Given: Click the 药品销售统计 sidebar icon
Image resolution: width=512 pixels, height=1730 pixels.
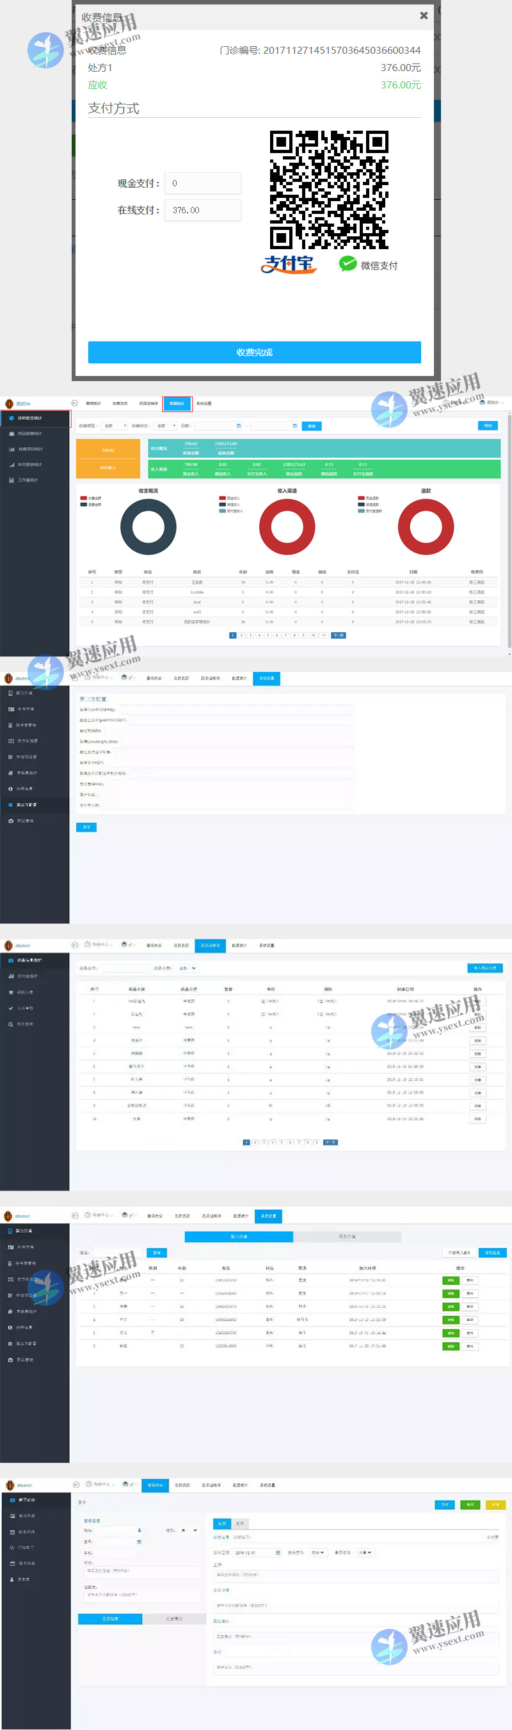Looking at the screenshot, I should click(12, 434).
